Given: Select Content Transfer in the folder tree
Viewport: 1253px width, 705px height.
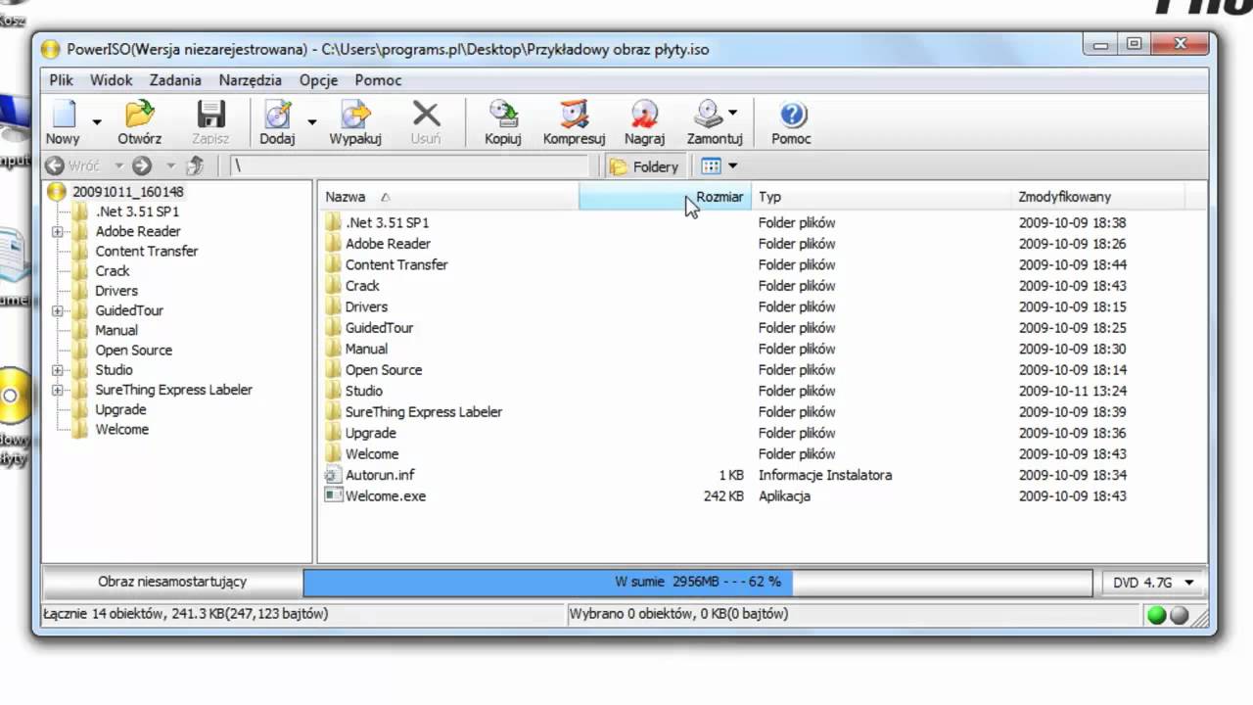Looking at the screenshot, I should (147, 251).
